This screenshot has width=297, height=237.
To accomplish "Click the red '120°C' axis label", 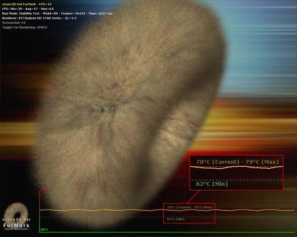I will (45, 189).
